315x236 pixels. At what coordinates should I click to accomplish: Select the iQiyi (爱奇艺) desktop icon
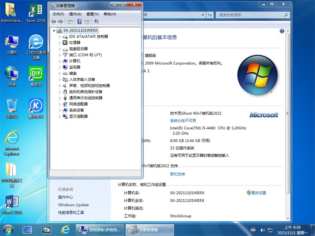(36, 76)
